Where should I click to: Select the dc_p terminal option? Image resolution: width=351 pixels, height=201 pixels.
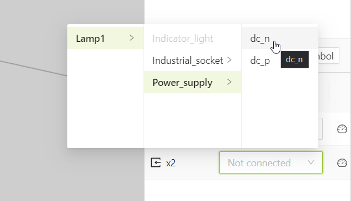click(x=260, y=61)
